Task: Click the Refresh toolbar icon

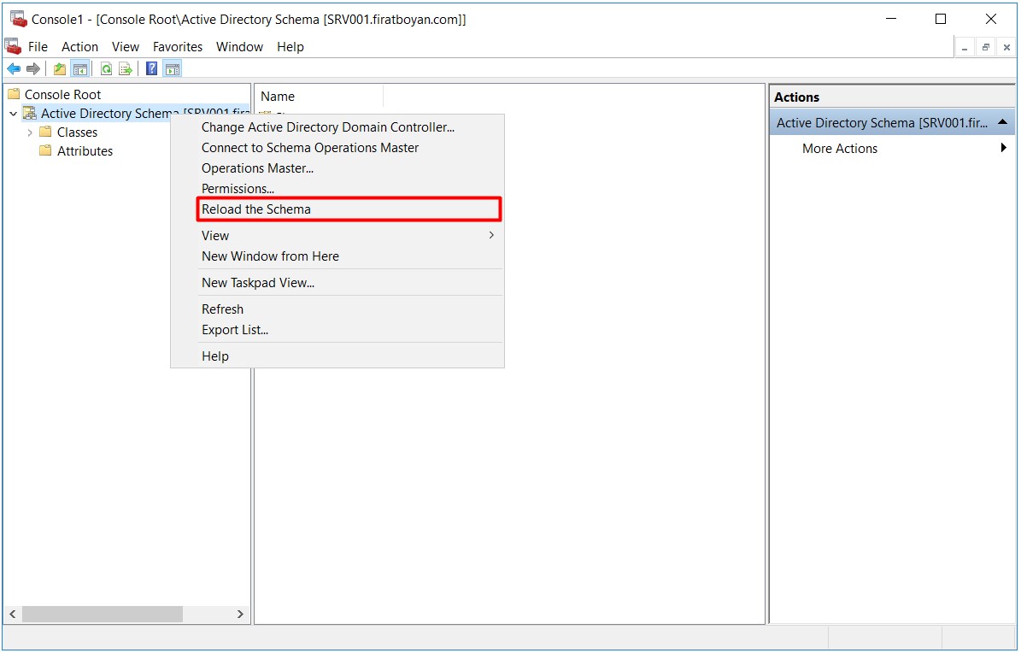Action: click(106, 69)
